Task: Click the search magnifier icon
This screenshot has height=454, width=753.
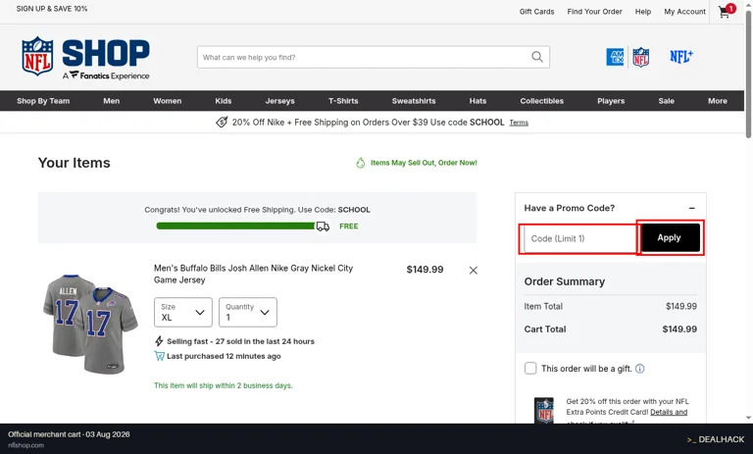Action: [x=537, y=57]
